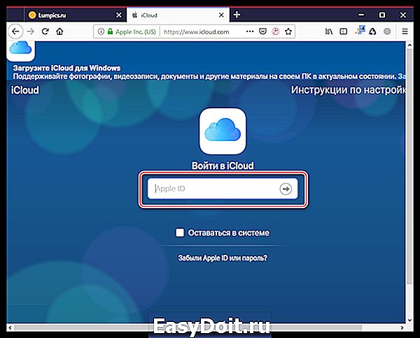Save page to Pocket icon

(x=262, y=31)
